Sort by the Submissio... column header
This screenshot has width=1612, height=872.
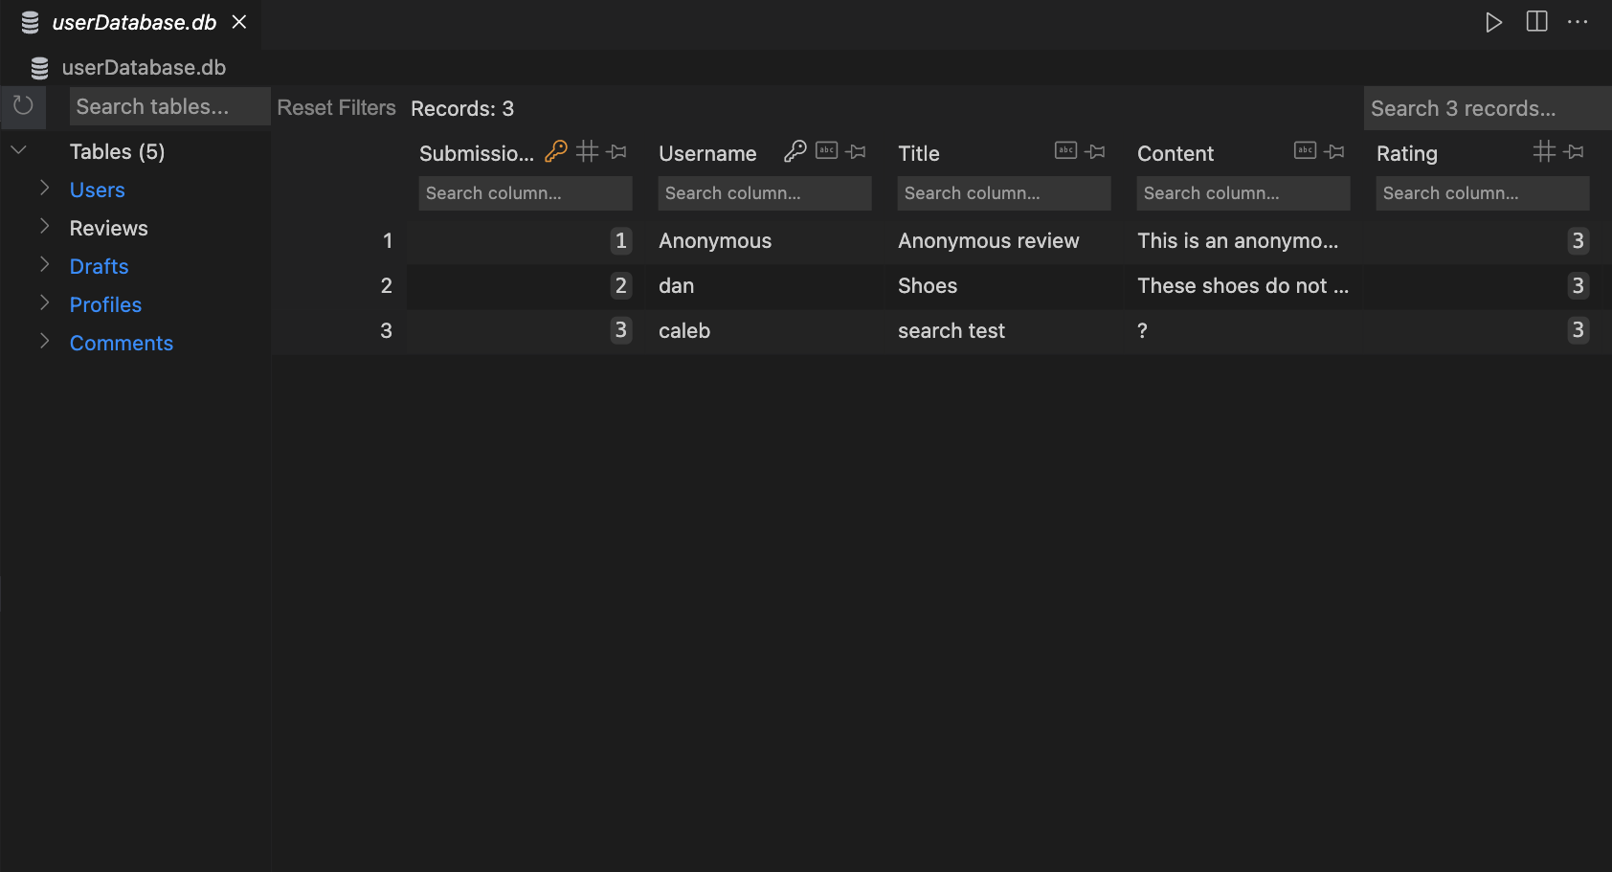coord(477,153)
